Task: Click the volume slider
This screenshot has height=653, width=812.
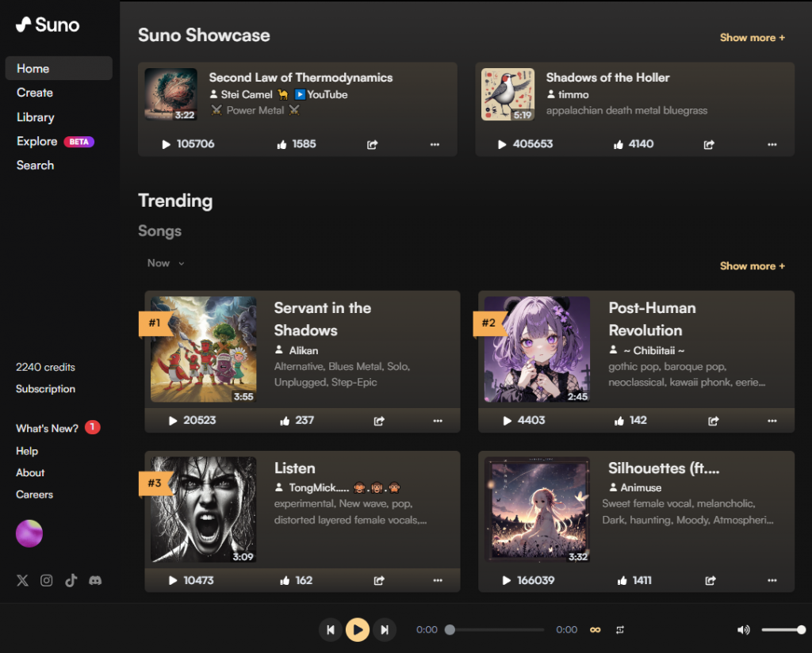Action: tap(782, 630)
